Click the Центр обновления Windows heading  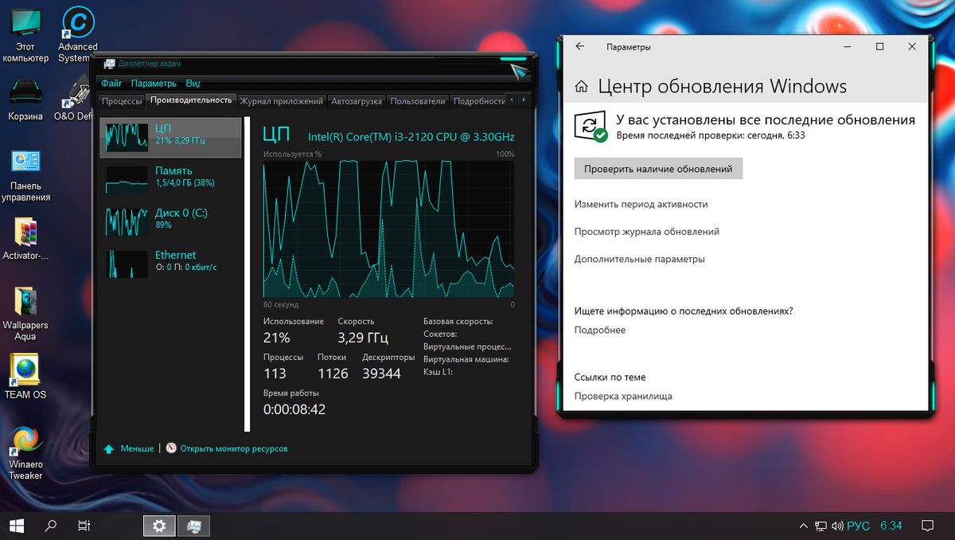pyautogui.click(x=722, y=87)
